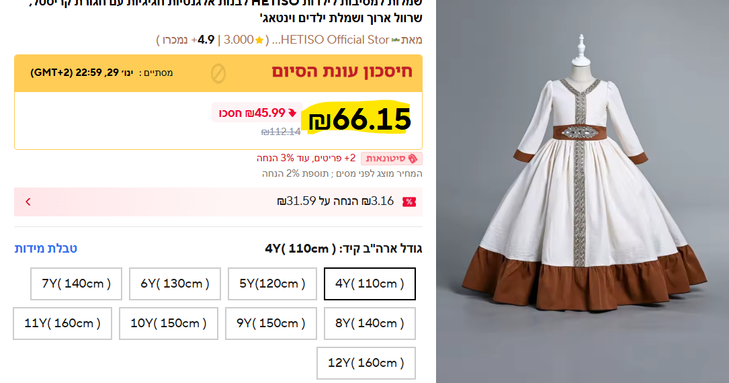The height and width of the screenshot is (383, 729).
Task: Click the ₪66.15 highlighted price
Action: coord(360,120)
